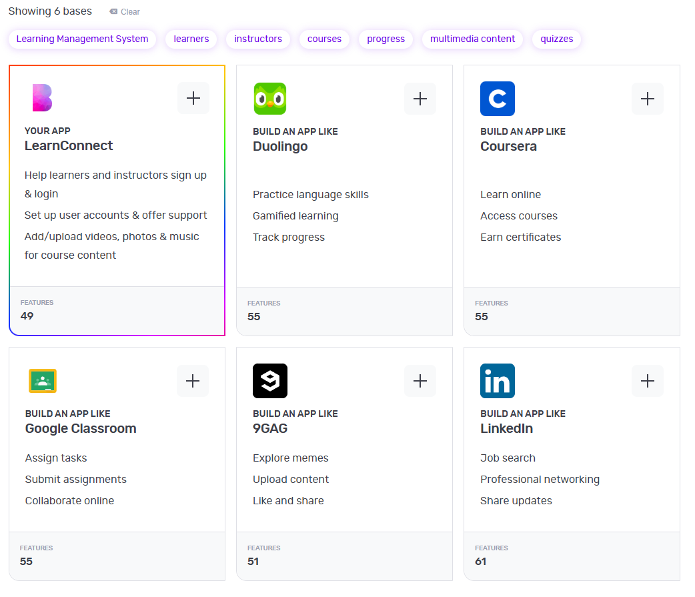Add the LearnConnect card with plus button

[193, 98]
